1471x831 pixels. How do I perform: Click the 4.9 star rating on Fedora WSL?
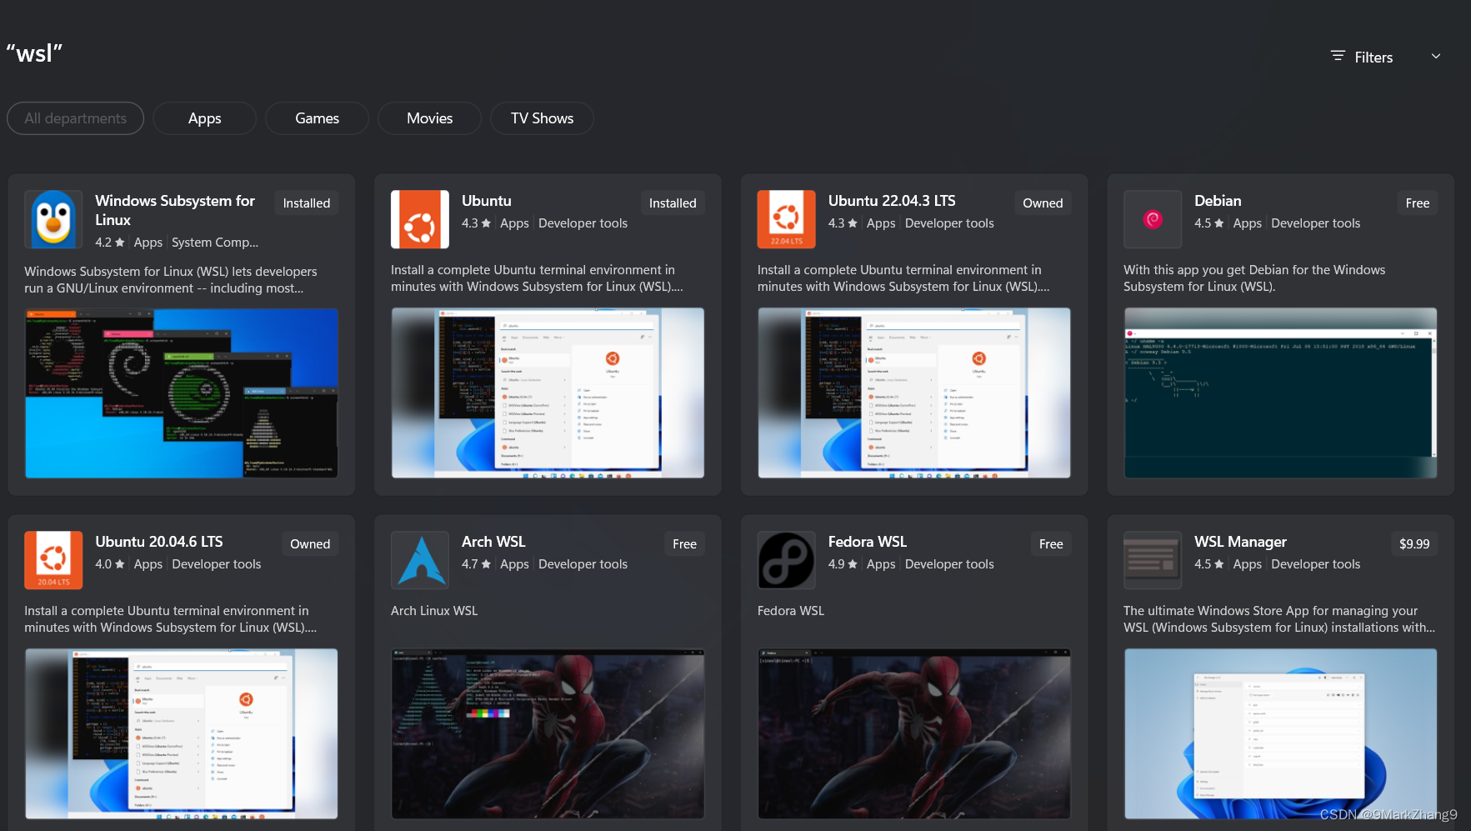[843, 564]
